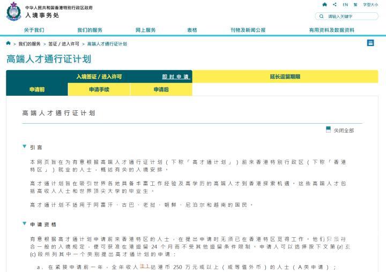
Task: Open 字型大小 font size setting
Action: [370, 5]
